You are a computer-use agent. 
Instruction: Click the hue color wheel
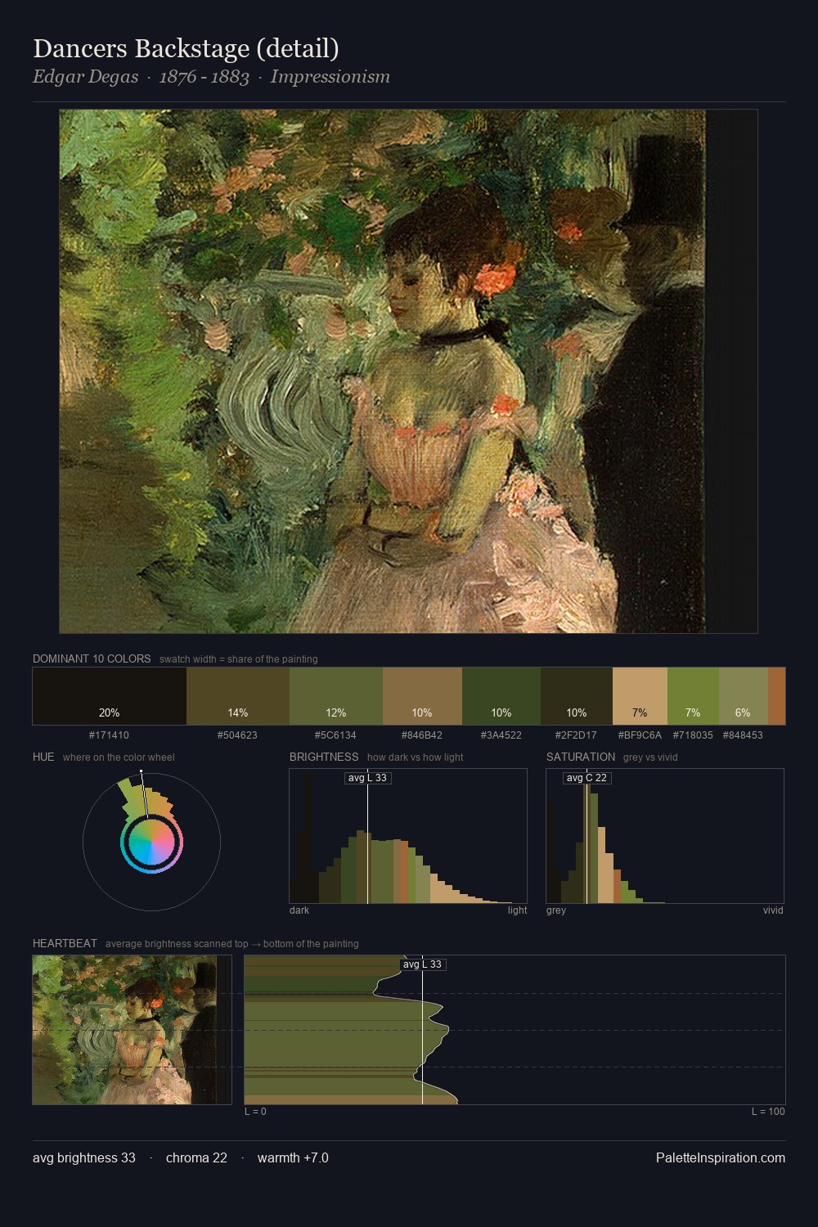pyautogui.click(x=151, y=842)
